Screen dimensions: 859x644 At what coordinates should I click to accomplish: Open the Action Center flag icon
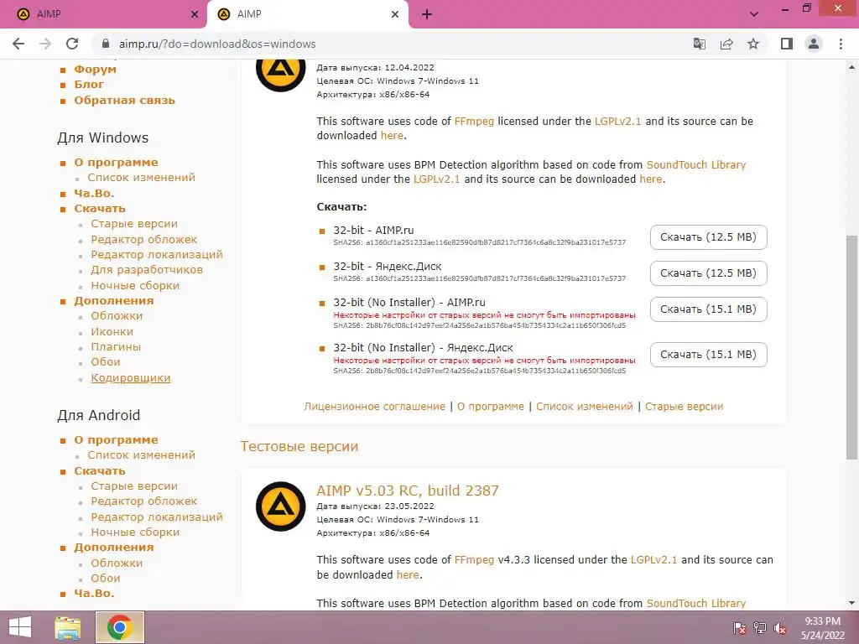pos(740,628)
